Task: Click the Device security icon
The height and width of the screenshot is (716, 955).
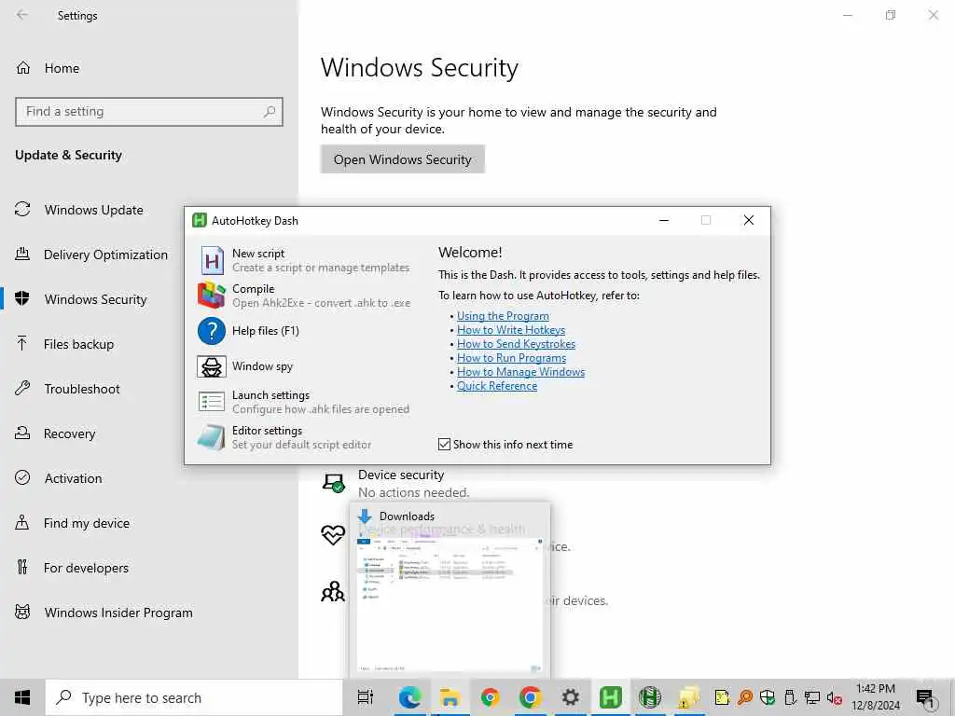Action: [333, 484]
